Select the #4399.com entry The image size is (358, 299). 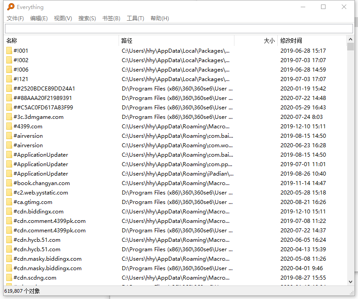[28, 127]
